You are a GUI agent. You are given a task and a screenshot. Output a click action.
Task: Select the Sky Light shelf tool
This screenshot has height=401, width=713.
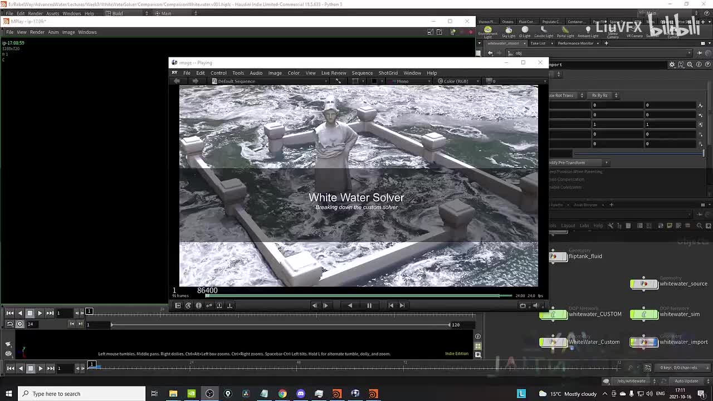tap(509, 32)
